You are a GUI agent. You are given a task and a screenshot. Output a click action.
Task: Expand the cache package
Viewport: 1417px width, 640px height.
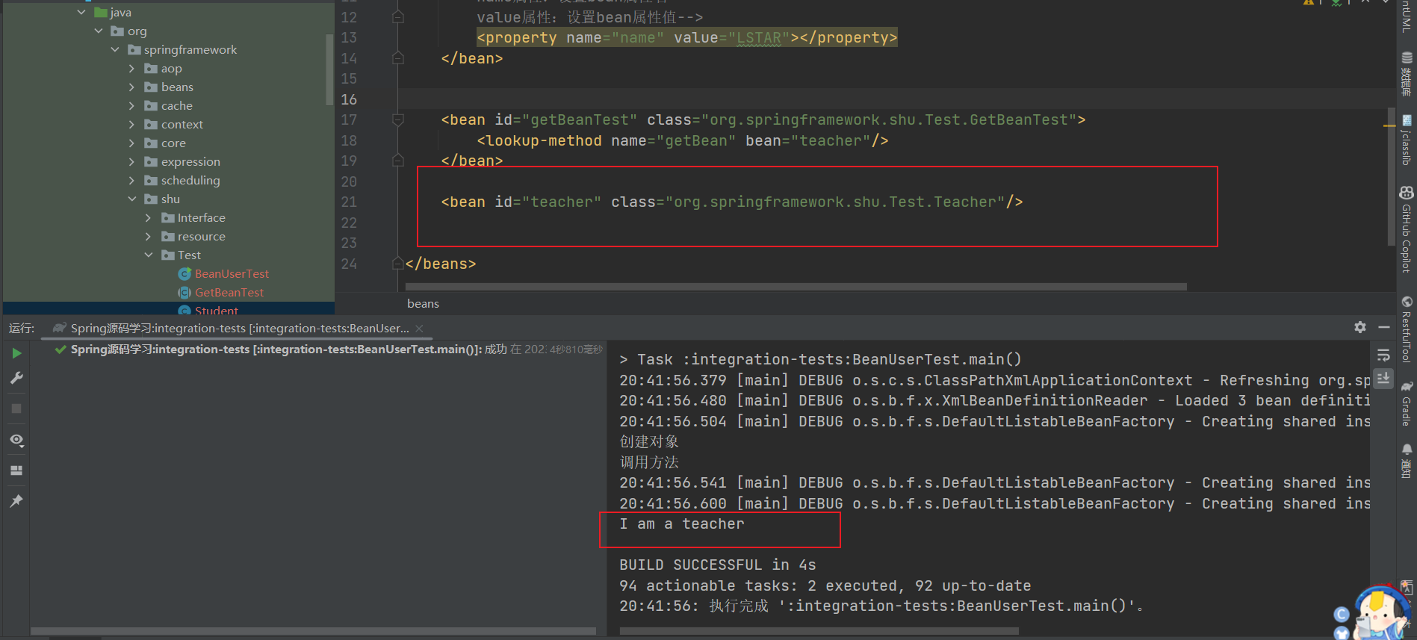132,105
